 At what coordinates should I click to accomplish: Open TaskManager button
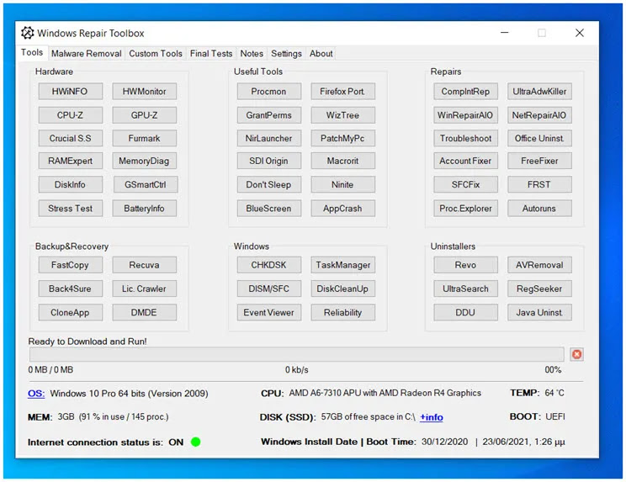tap(342, 265)
